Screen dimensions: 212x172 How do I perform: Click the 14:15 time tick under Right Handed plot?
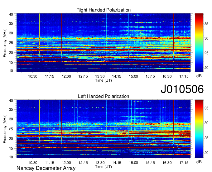(117, 76)
